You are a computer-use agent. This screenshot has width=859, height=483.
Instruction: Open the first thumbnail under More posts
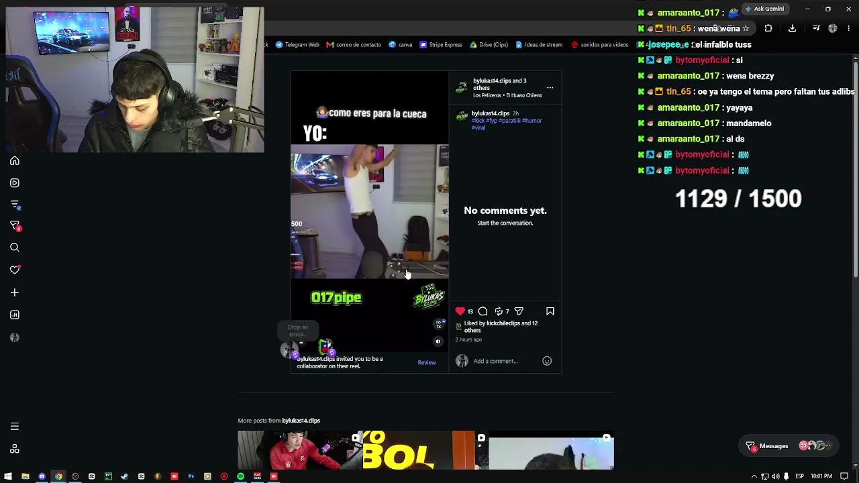[x=300, y=450]
